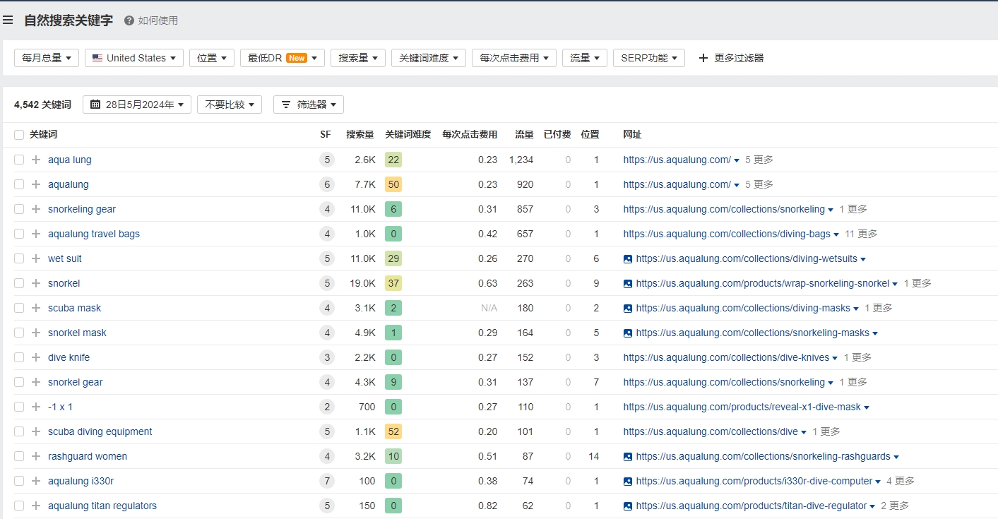Check the 'snorkeling gear' row checkbox
The image size is (998, 519).
click(x=19, y=209)
